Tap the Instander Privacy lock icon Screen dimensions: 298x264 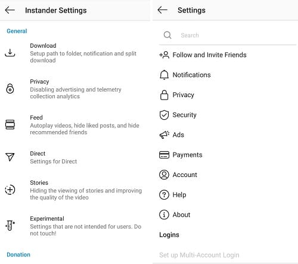pyautogui.click(x=10, y=89)
